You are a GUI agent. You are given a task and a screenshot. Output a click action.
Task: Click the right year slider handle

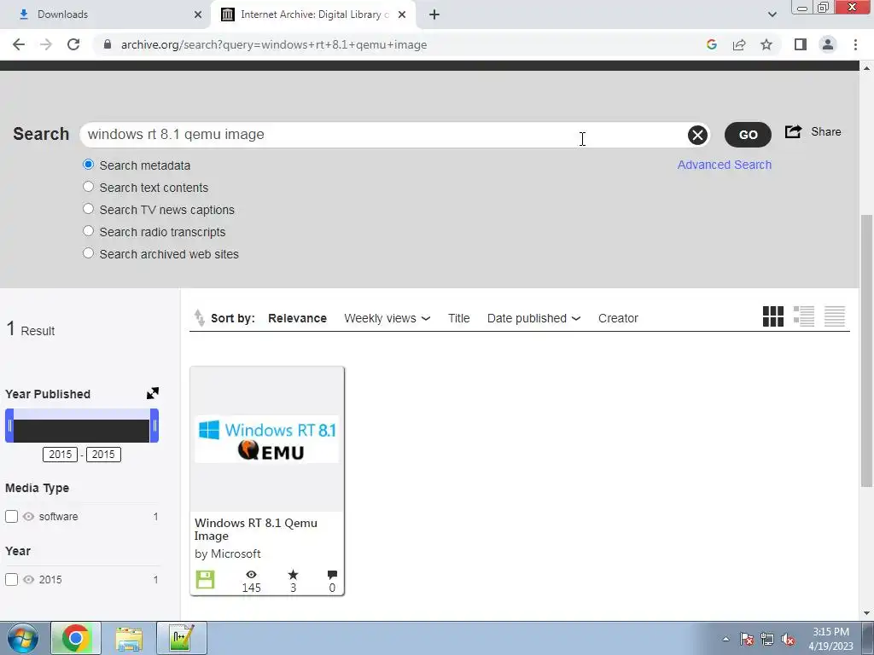[154, 426]
